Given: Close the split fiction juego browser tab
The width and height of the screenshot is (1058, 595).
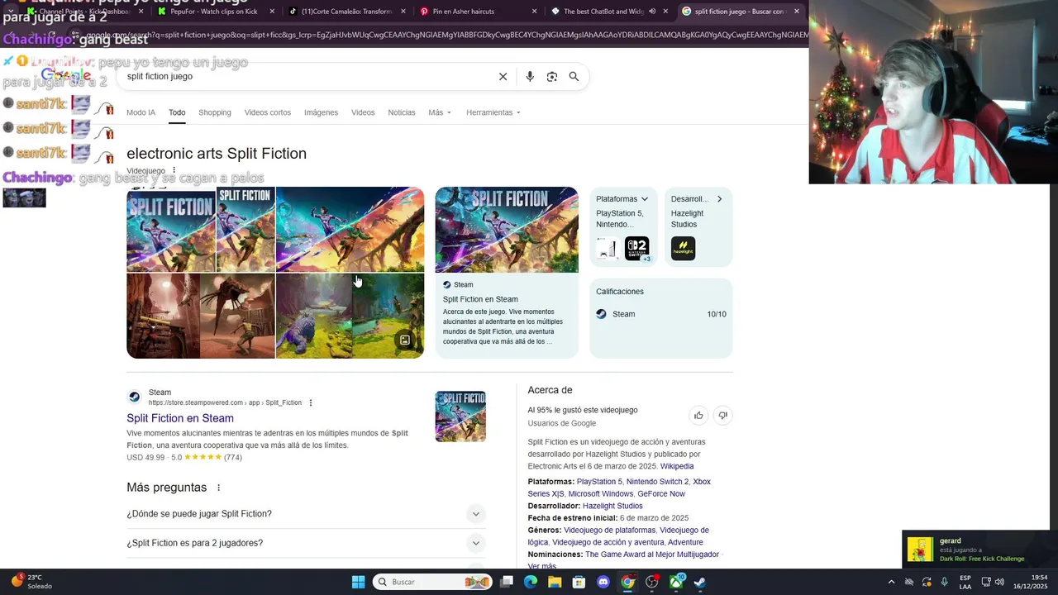Looking at the screenshot, I should point(797,12).
